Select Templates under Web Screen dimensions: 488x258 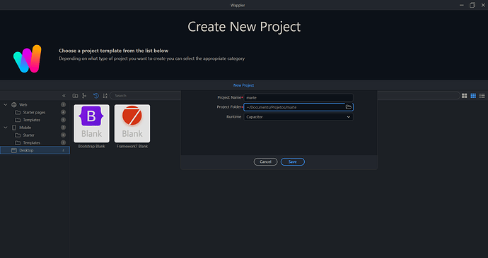(x=35, y=120)
